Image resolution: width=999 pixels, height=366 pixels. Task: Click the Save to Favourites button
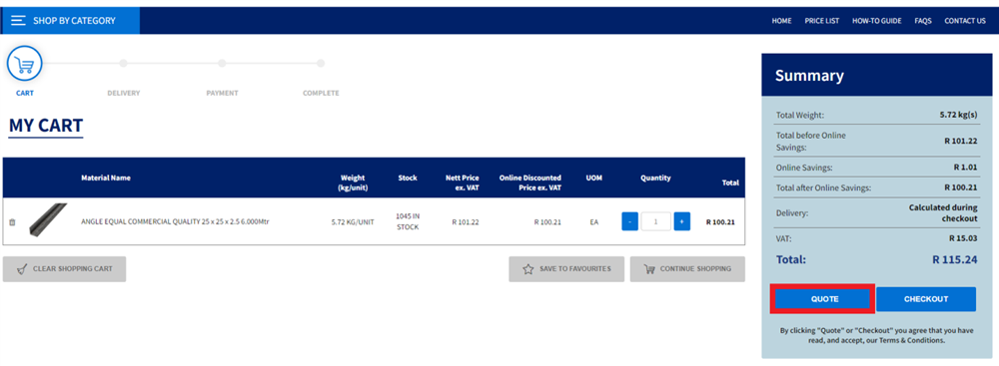[566, 269]
